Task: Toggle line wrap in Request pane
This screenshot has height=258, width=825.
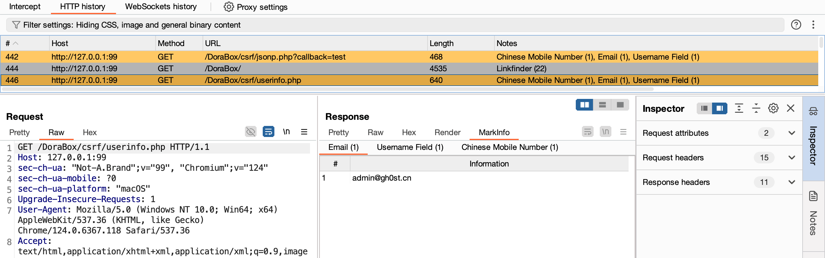Action: (x=268, y=132)
